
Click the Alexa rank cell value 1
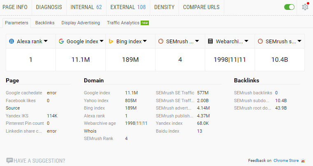(x=31, y=60)
